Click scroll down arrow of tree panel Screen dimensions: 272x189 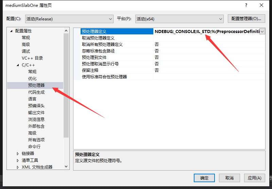pos(66,167)
